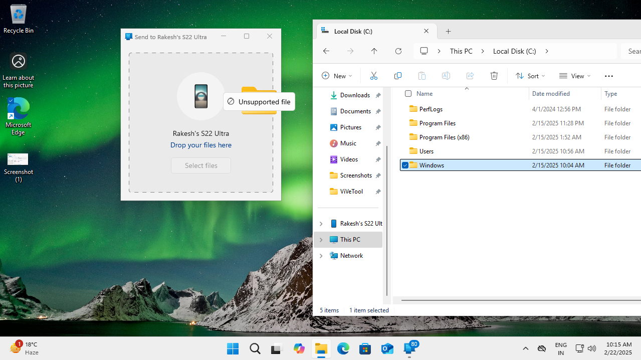Unpin ViVeTool from Quick Access
Viewport: 641px width, 360px height.
pyautogui.click(x=378, y=191)
